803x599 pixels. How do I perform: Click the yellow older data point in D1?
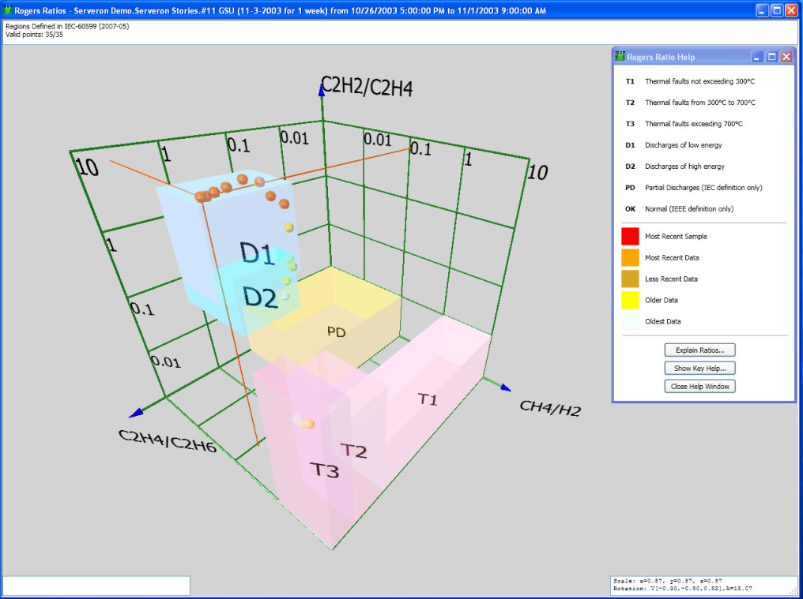point(288,227)
